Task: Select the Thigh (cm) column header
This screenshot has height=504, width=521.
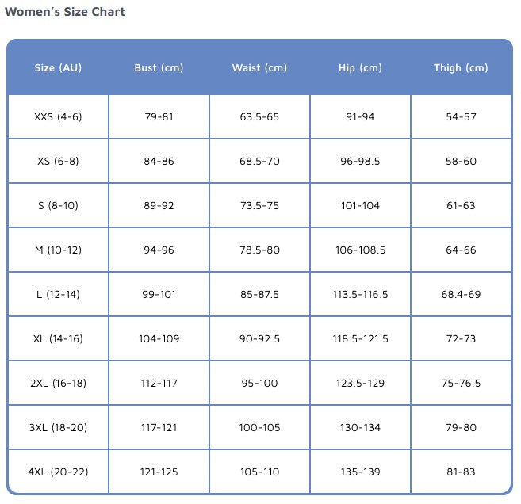Action: (x=461, y=68)
